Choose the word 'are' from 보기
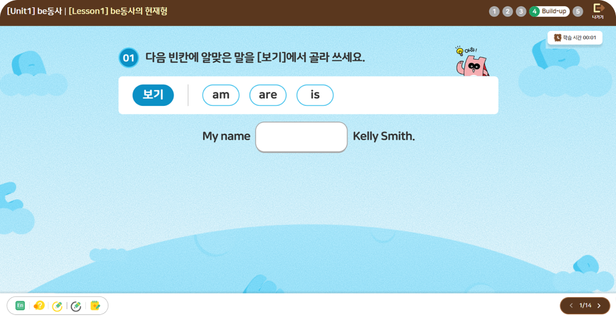616x316 pixels. coord(268,95)
